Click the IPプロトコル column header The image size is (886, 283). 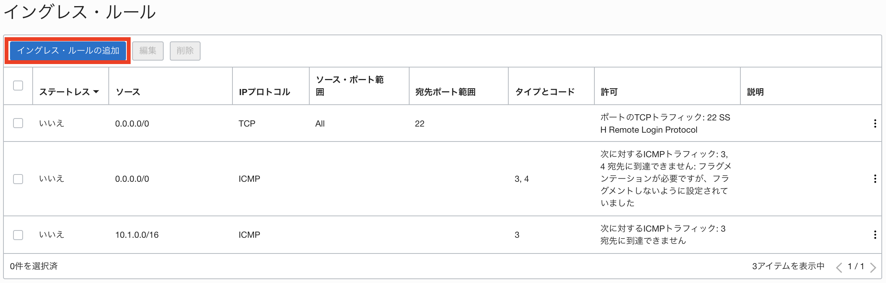[x=264, y=92]
